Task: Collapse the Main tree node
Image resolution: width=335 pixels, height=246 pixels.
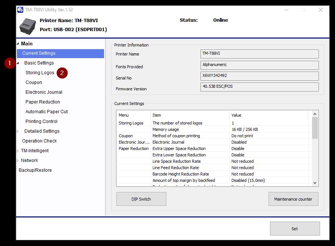Action: [18, 44]
